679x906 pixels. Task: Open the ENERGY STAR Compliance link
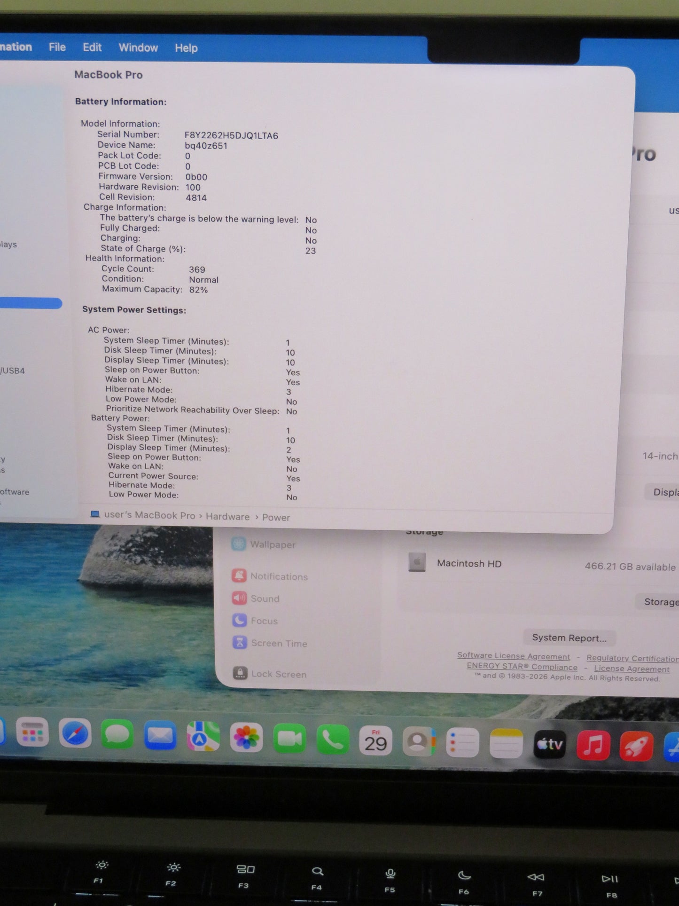click(x=522, y=667)
